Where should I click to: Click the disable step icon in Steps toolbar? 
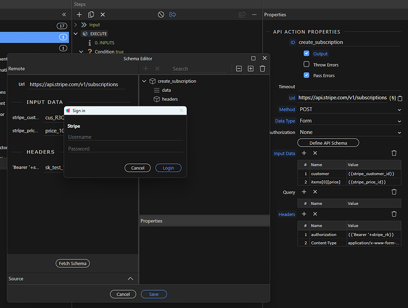pos(161,14)
